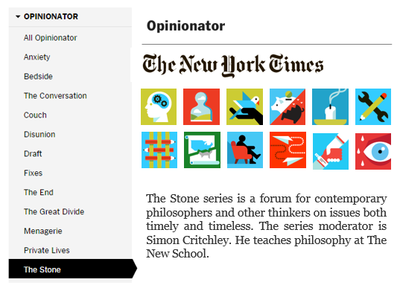Screen dimensions: 400x288
Task: Click the woven pencils icon
Action: (x=159, y=150)
